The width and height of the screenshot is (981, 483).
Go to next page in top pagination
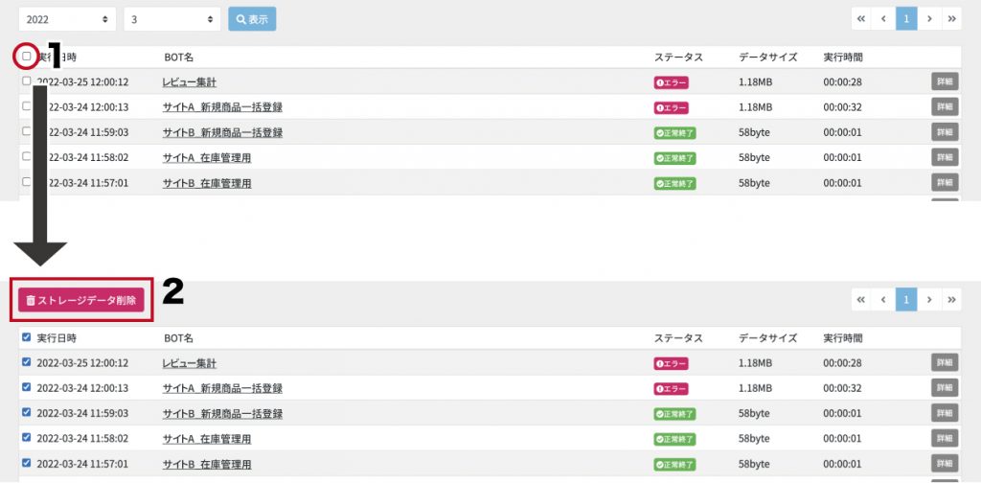click(x=929, y=19)
